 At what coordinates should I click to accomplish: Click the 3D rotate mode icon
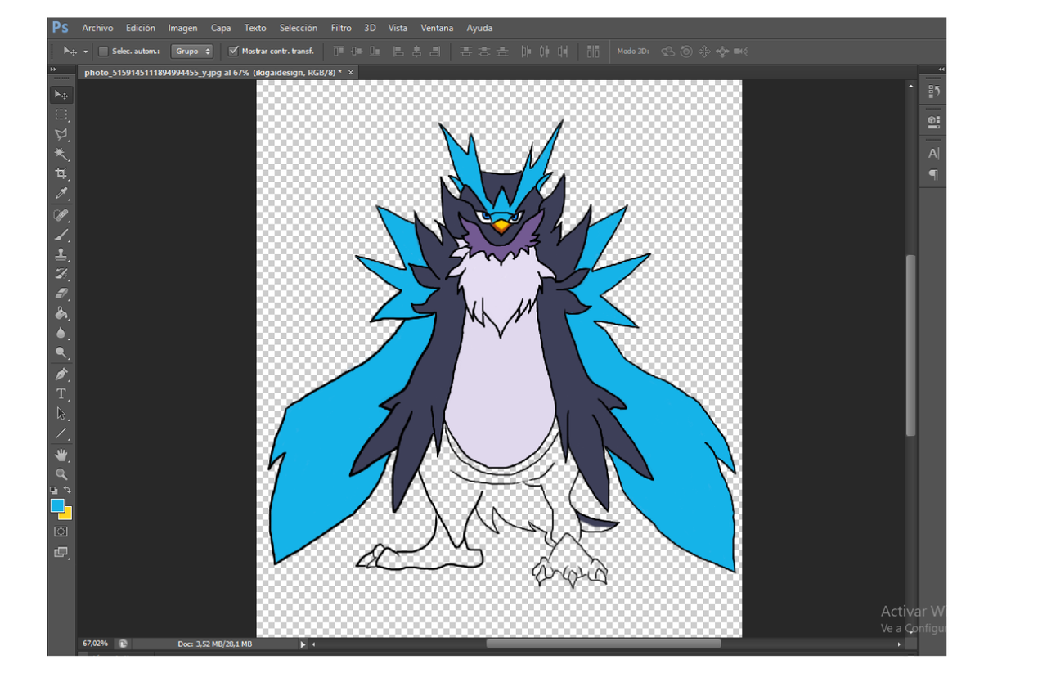(667, 51)
